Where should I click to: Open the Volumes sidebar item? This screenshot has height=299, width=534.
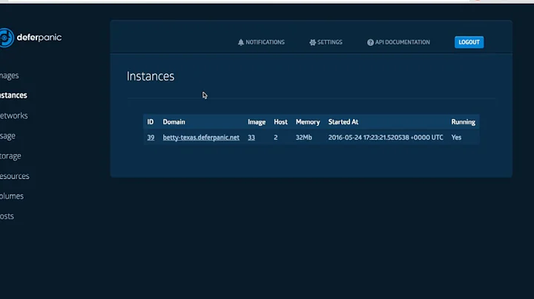click(12, 196)
